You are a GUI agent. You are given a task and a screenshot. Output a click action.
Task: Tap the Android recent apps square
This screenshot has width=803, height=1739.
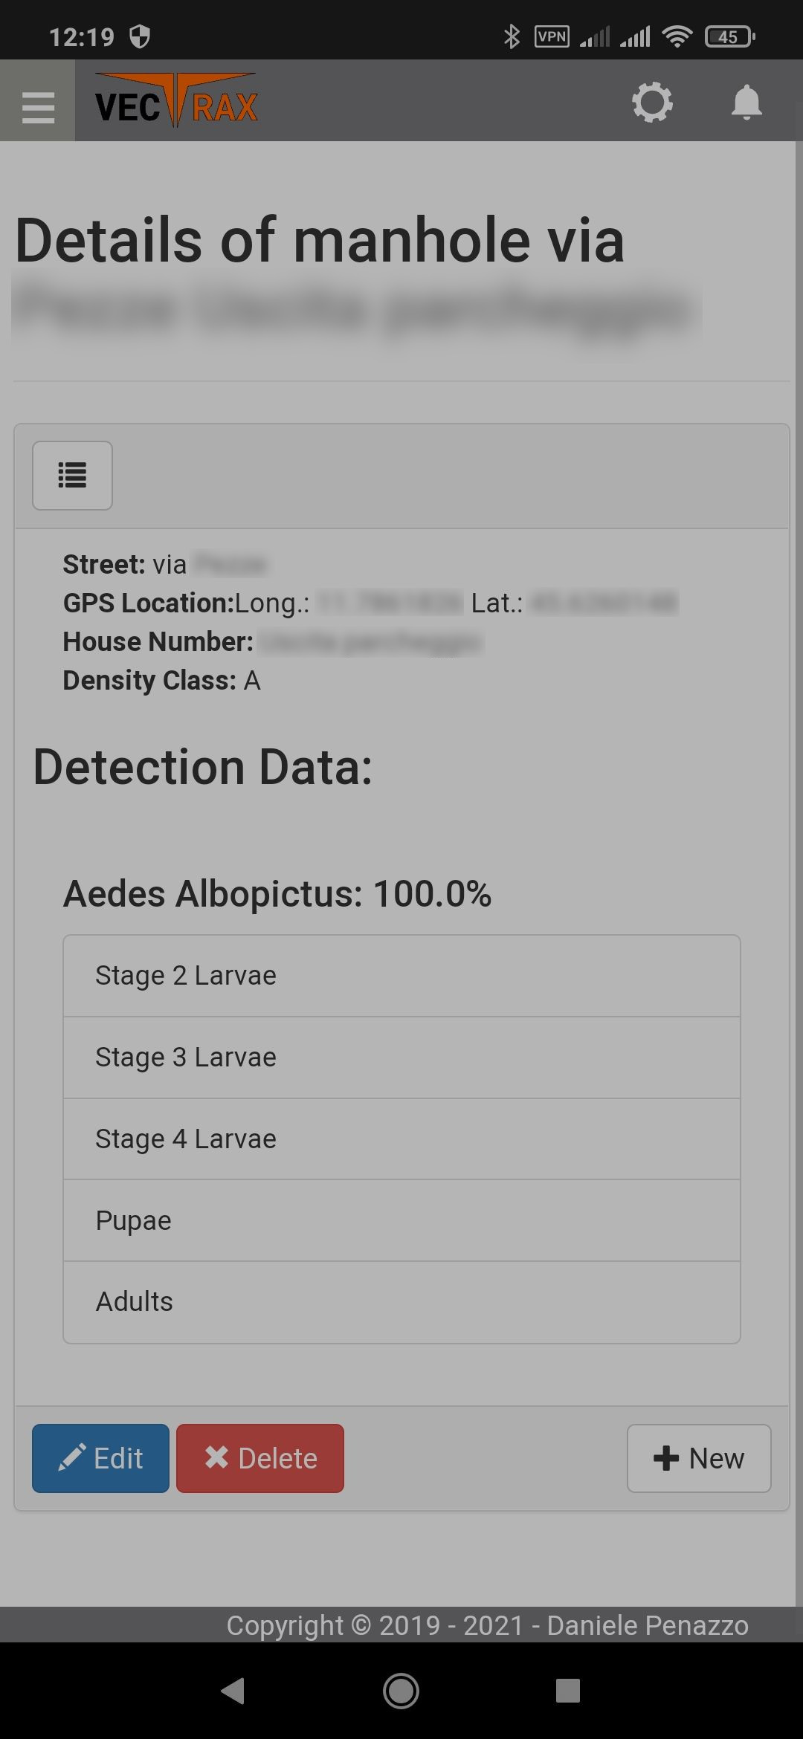point(568,1691)
